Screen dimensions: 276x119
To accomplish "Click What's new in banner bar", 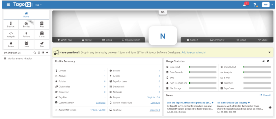I will click(x=65, y=40).
